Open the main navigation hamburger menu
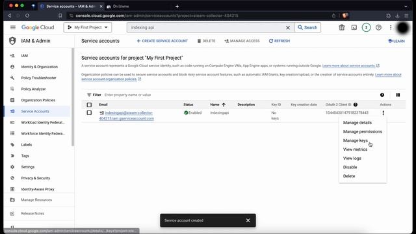This screenshot has width=416, height=234. click(x=13, y=27)
